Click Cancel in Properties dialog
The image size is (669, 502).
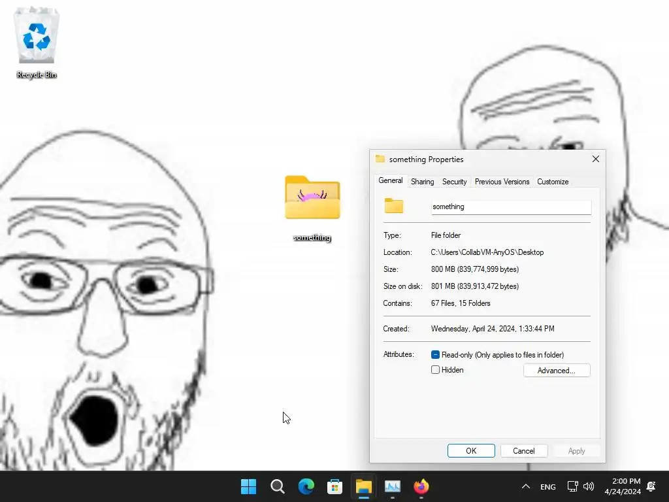click(523, 451)
